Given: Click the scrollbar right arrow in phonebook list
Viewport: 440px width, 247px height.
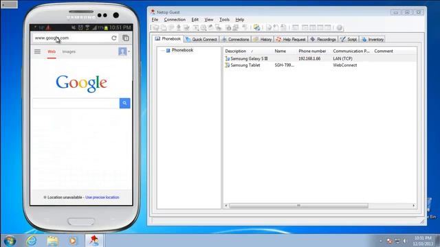Looking at the screenshot, I should pos(414,206).
